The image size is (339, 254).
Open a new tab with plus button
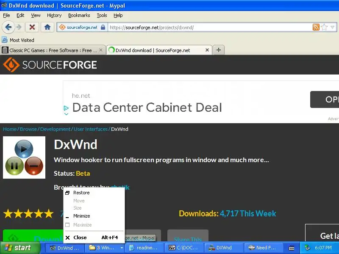(x=219, y=50)
